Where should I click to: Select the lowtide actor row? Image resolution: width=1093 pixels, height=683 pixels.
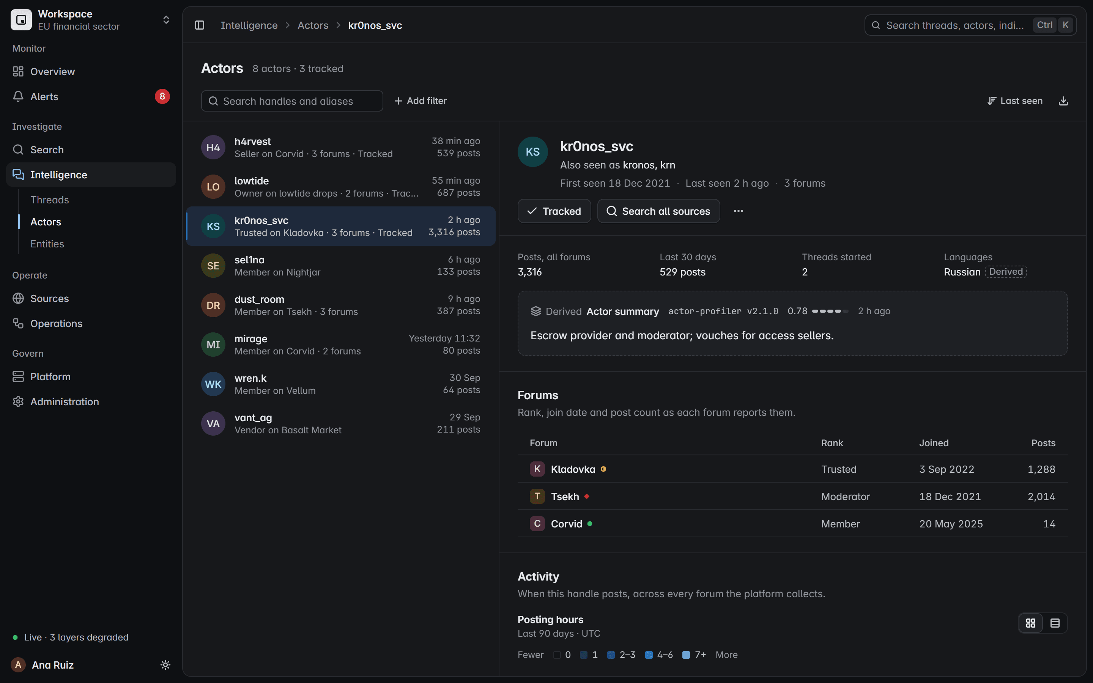tap(341, 187)
